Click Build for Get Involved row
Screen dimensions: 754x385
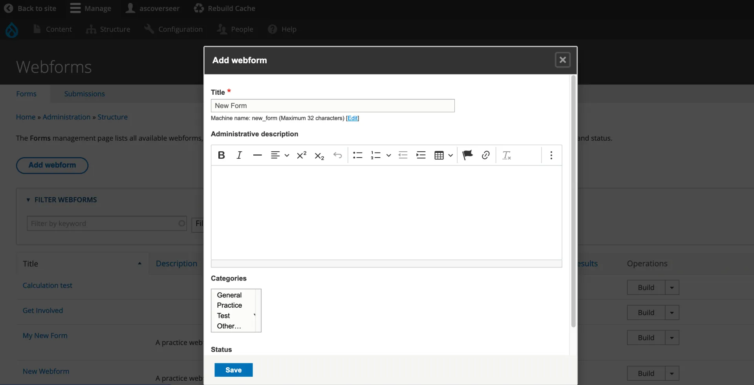click(x=646, y=313)
